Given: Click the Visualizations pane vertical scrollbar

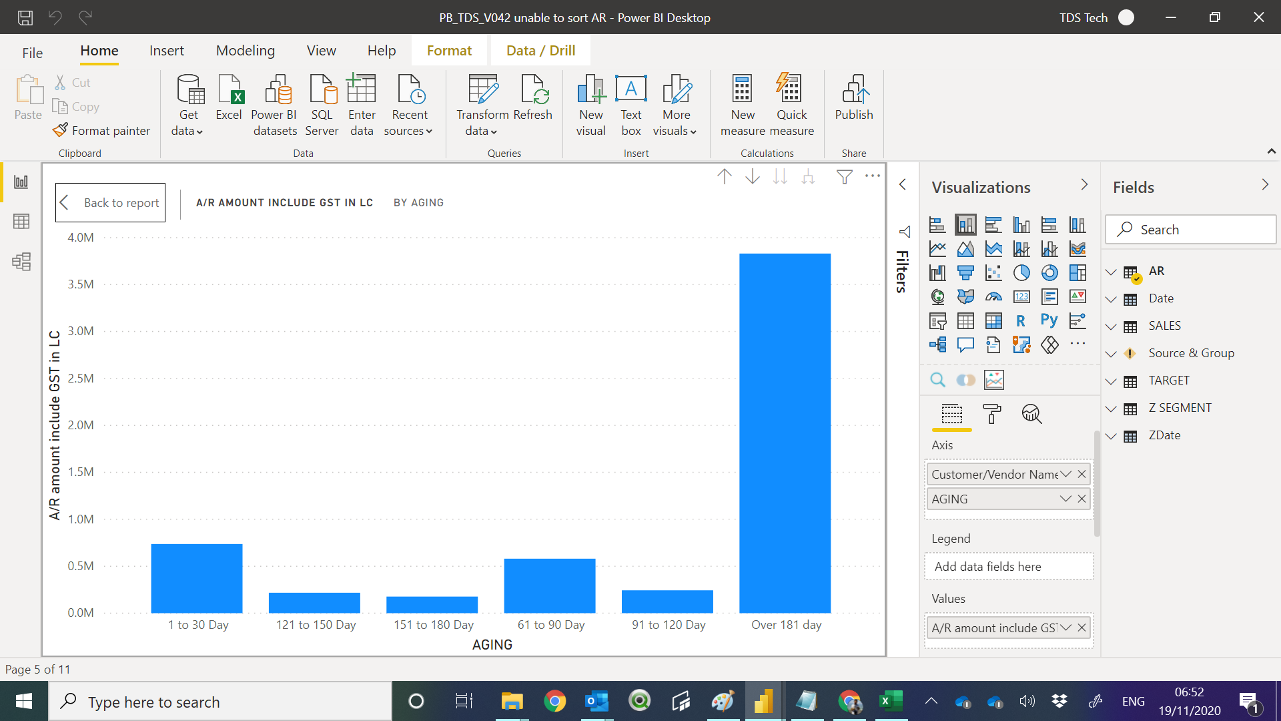Looking at the screenshot, I should (x=1097, y=483).
